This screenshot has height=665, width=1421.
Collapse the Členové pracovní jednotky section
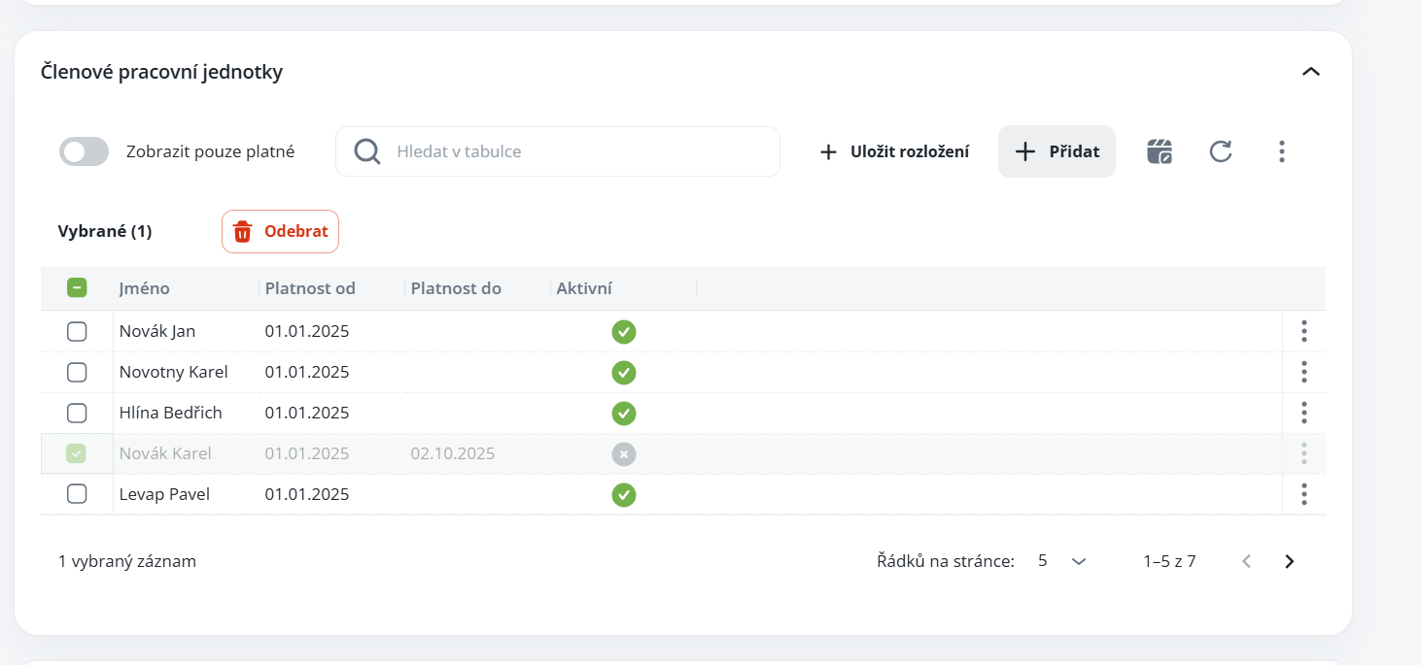(x=1311, y=72)
